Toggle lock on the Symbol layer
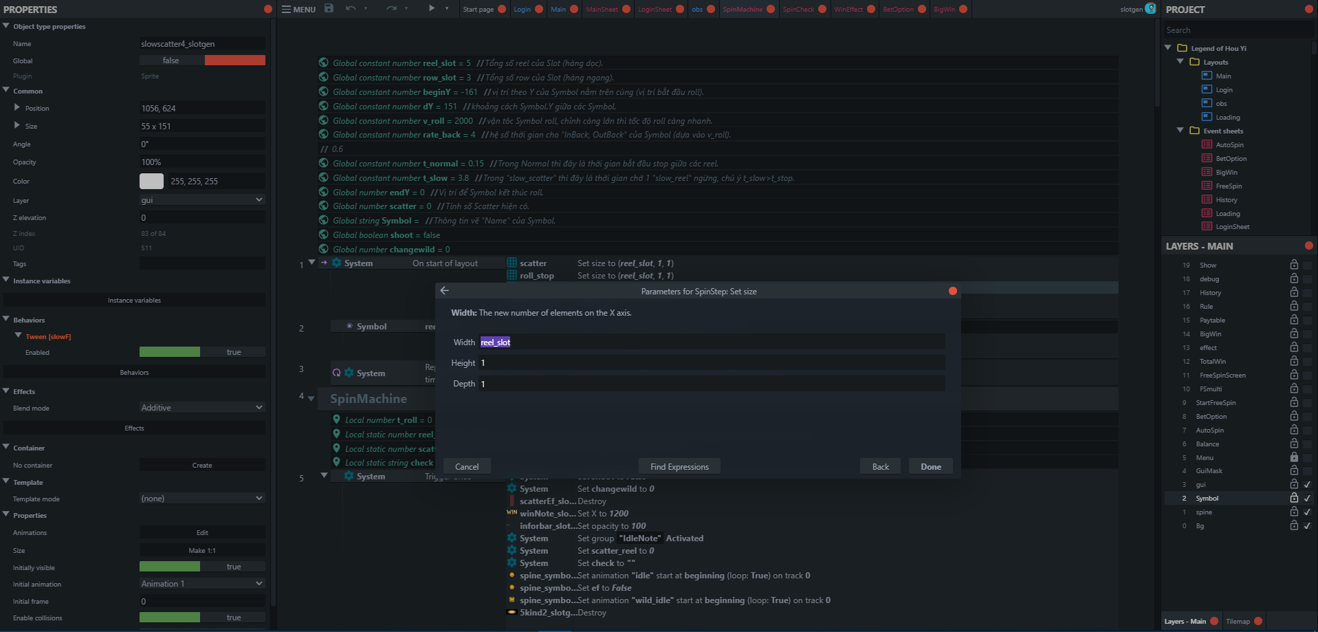This screenshot has height=632, width=1318. coord(1294,498)
